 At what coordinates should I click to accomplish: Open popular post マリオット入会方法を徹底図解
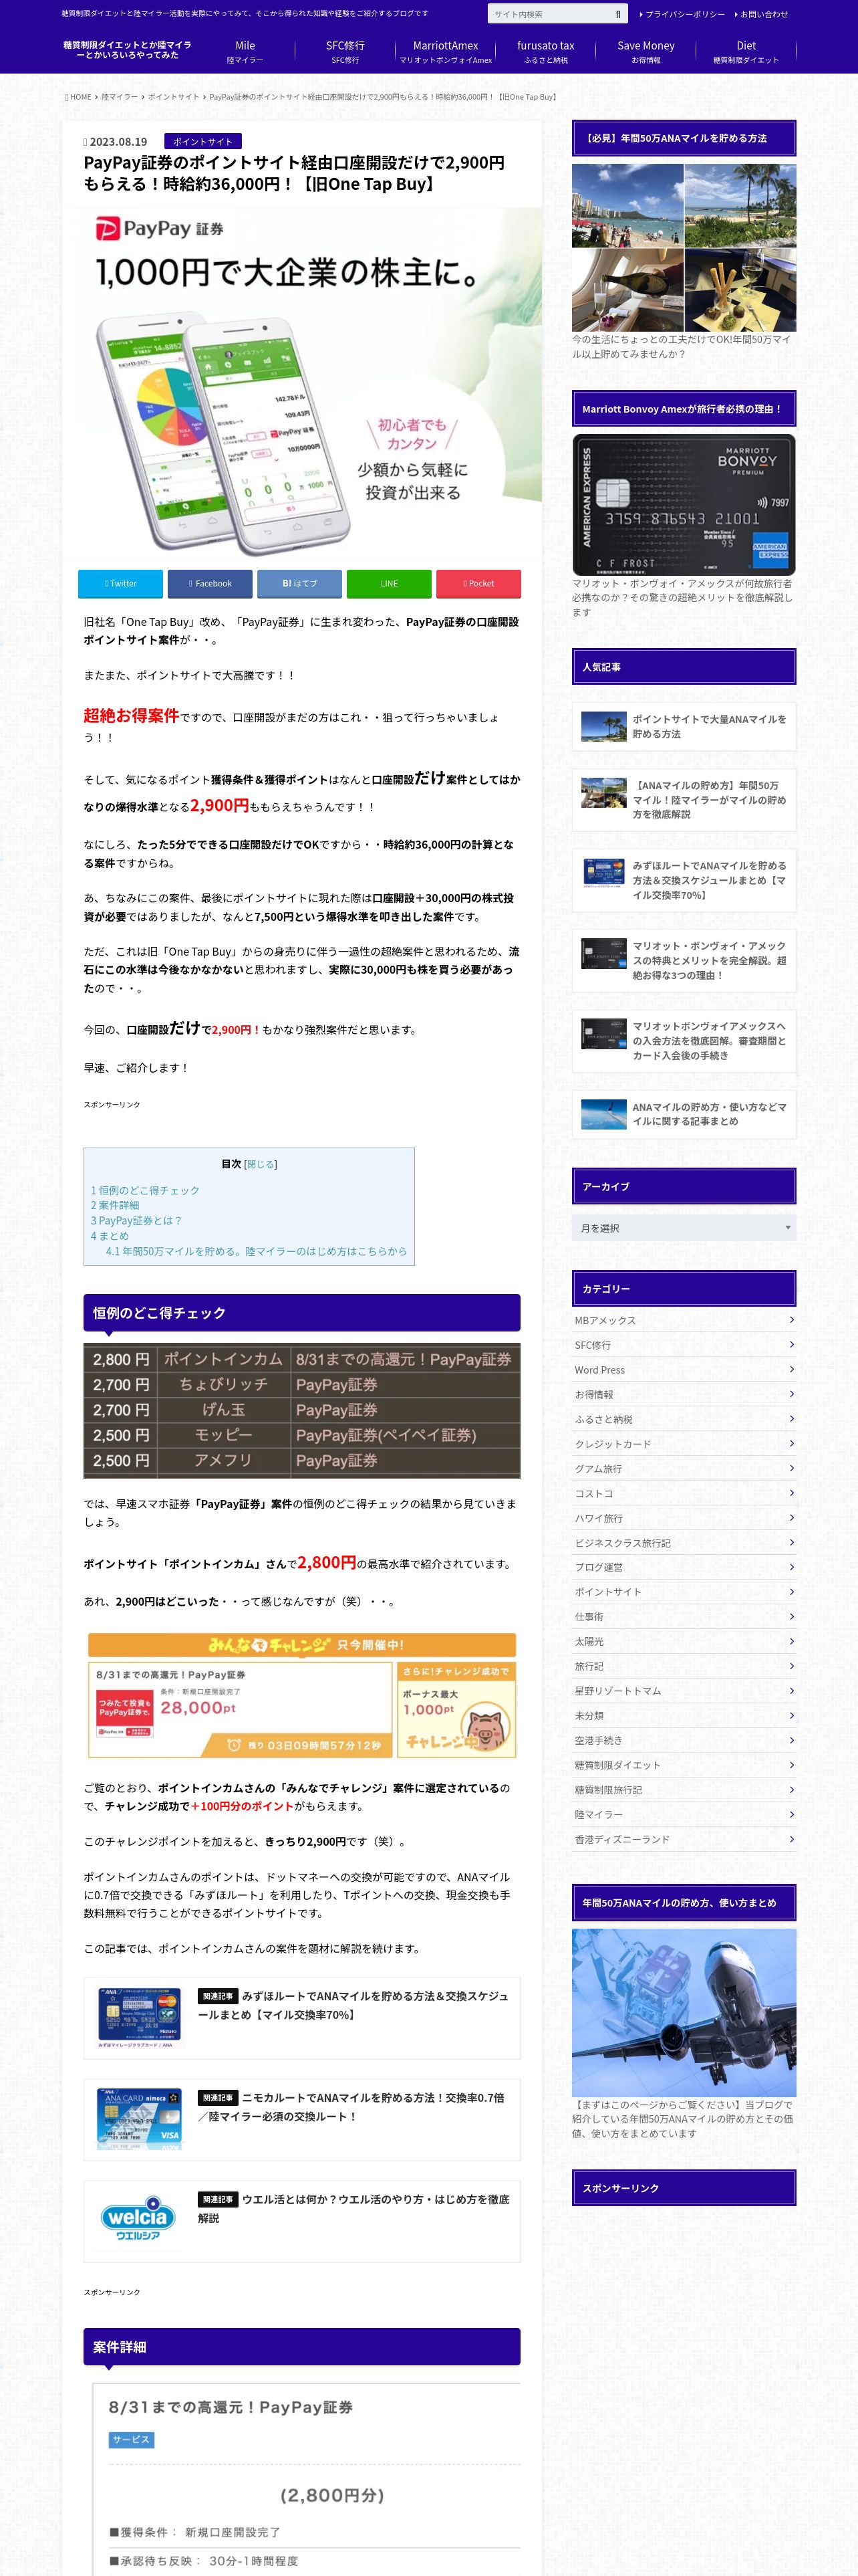683,1041
